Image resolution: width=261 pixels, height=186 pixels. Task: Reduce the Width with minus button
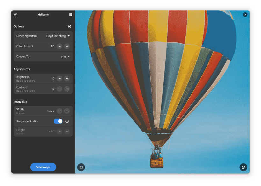point(59,111)
